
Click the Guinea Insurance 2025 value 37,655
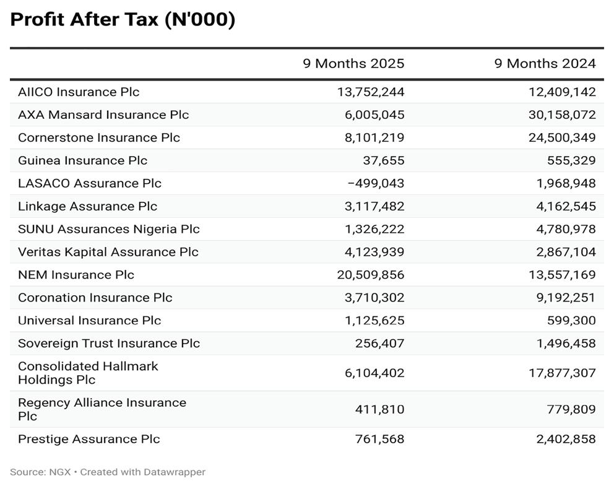click(x=384, y=160)
